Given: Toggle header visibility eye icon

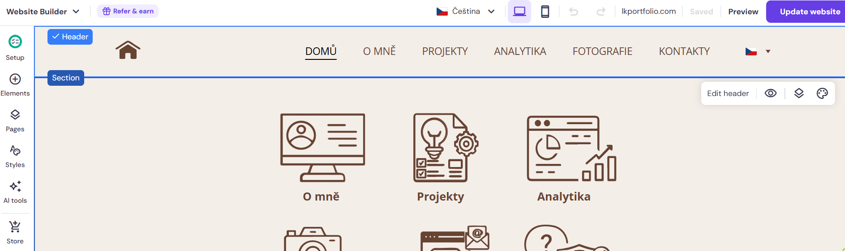Looking at the screenshot, I should click(771, 93).
